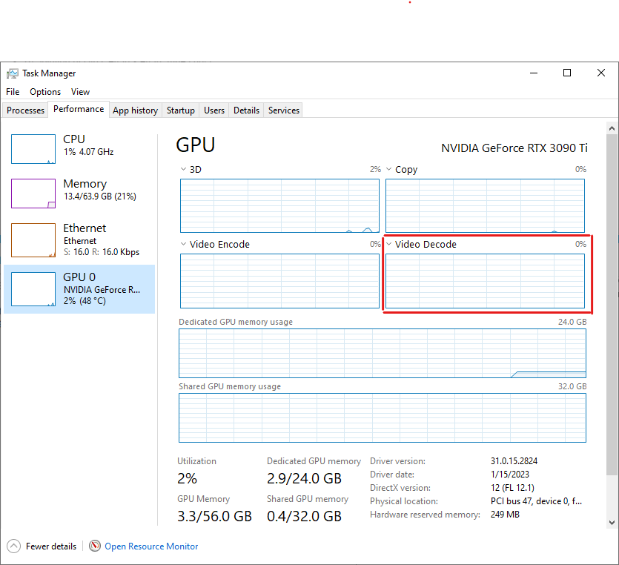The height and width of the screenshot is (565, 619).
Task: Open the Video Encode graph dropdown
Action: (184, 244)
